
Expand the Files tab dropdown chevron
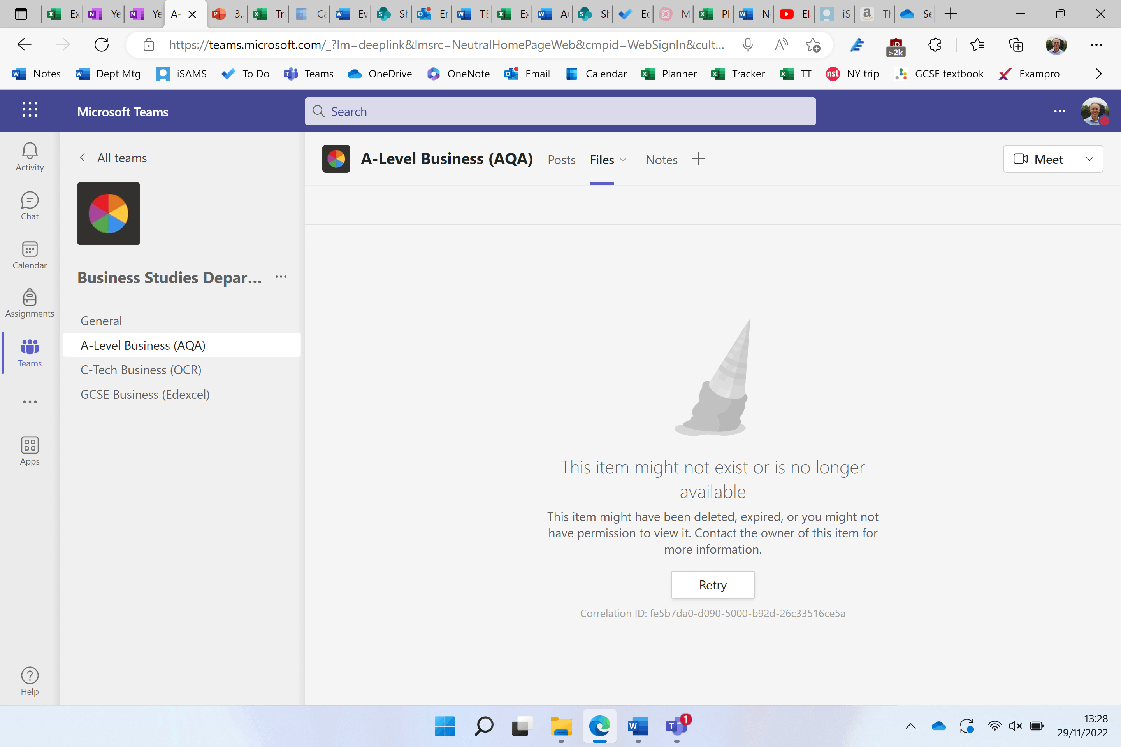pos(622,160)
